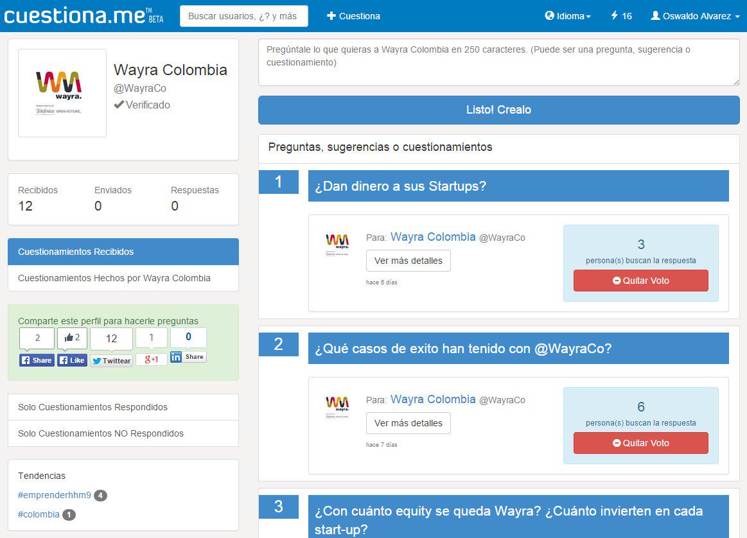Click the Recibidos 12 stat

pyautogui.click(x=38, y=198)
